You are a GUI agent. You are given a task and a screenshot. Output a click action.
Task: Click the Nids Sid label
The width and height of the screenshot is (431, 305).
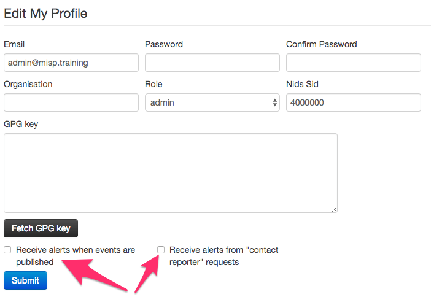point(302,84)
